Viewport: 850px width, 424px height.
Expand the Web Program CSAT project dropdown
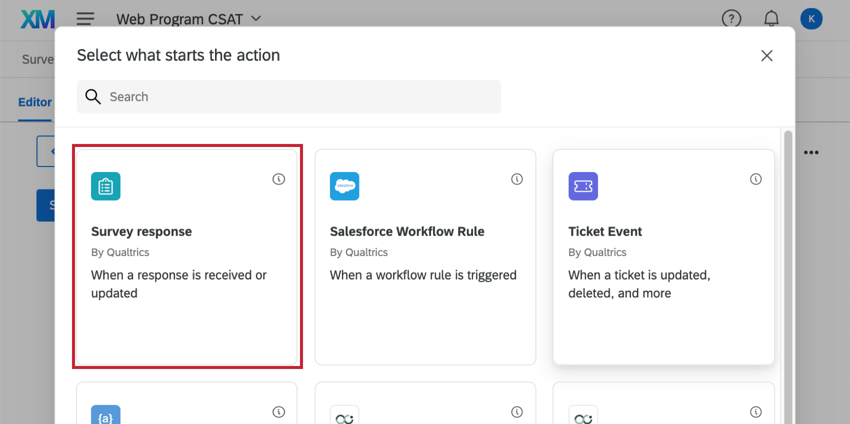[x=188, y=19]
